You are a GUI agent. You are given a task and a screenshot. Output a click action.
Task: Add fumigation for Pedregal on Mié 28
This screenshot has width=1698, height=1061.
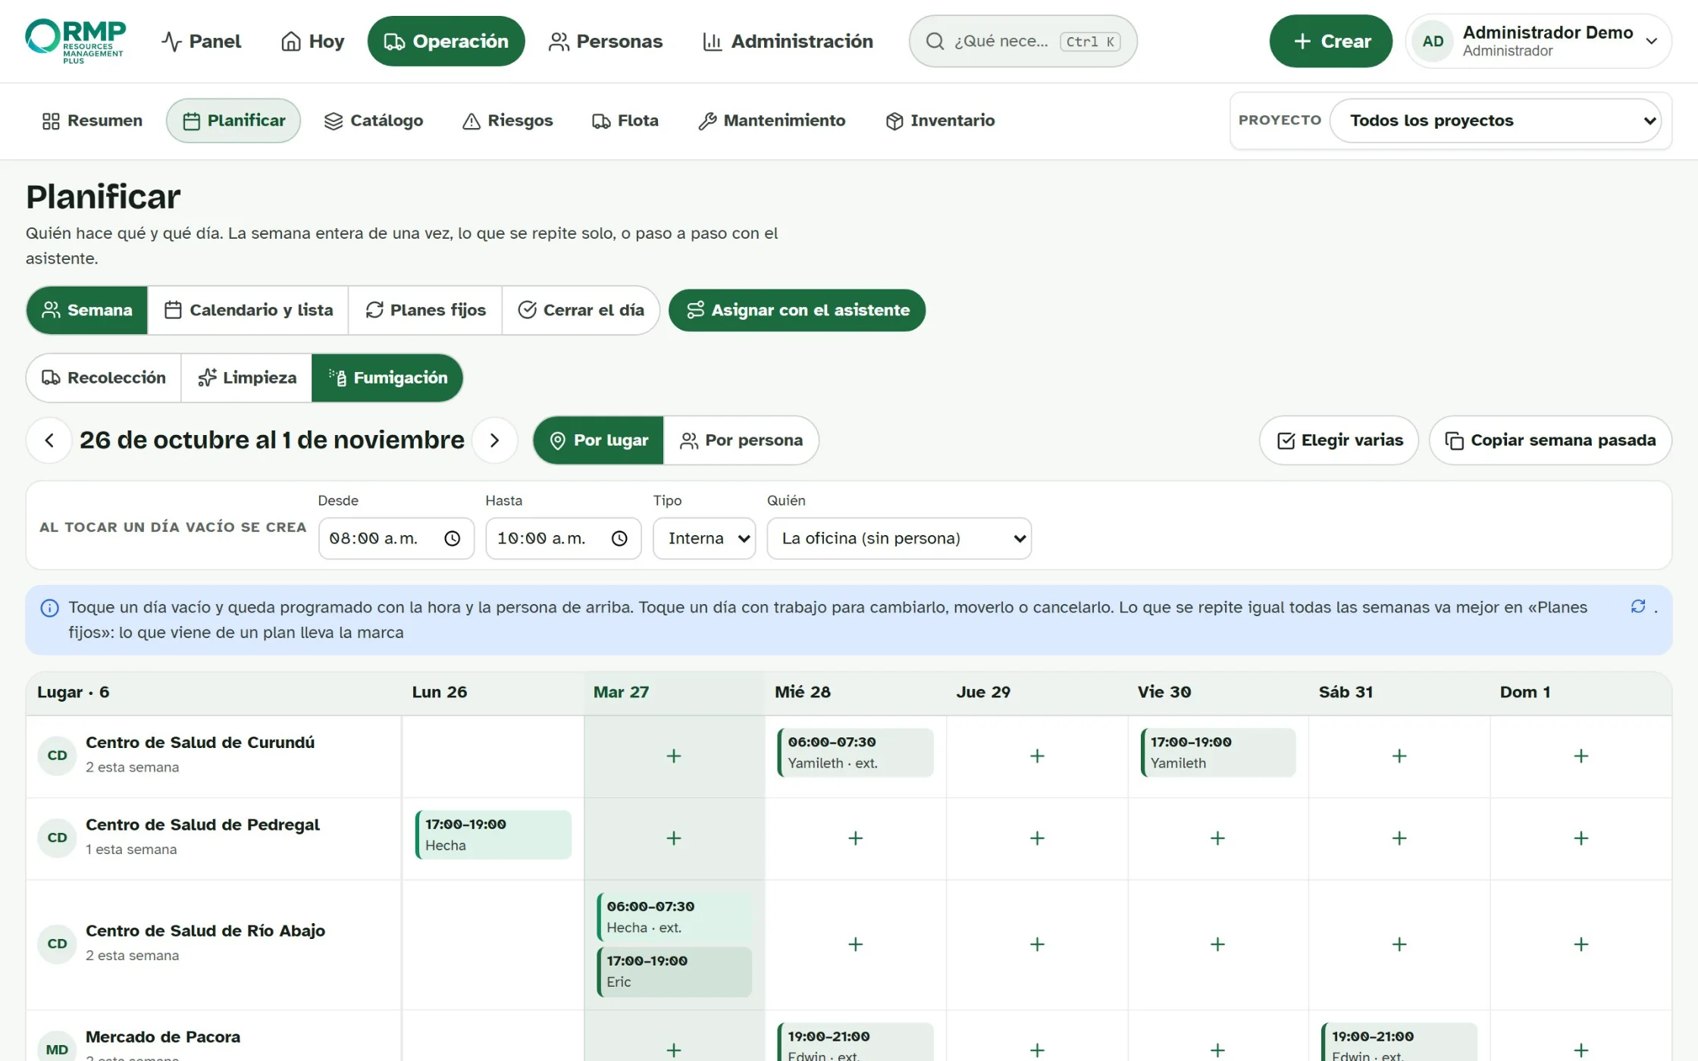tap(855, 838)
